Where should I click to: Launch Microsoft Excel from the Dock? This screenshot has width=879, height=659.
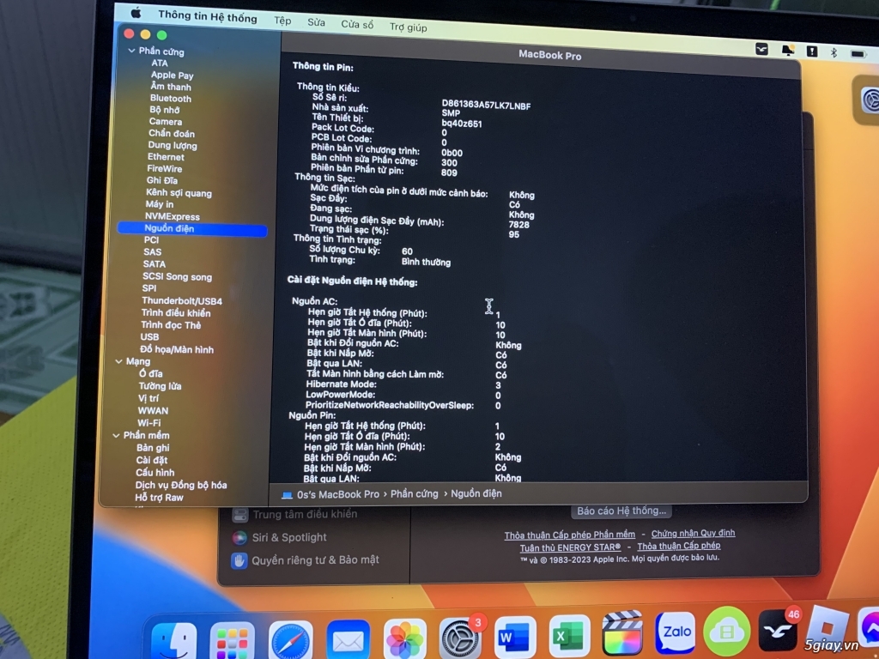pos(569,636)
